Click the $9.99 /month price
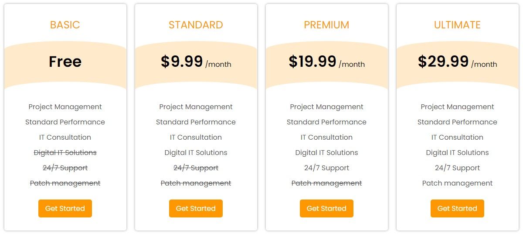 click(x=196, y=62)
